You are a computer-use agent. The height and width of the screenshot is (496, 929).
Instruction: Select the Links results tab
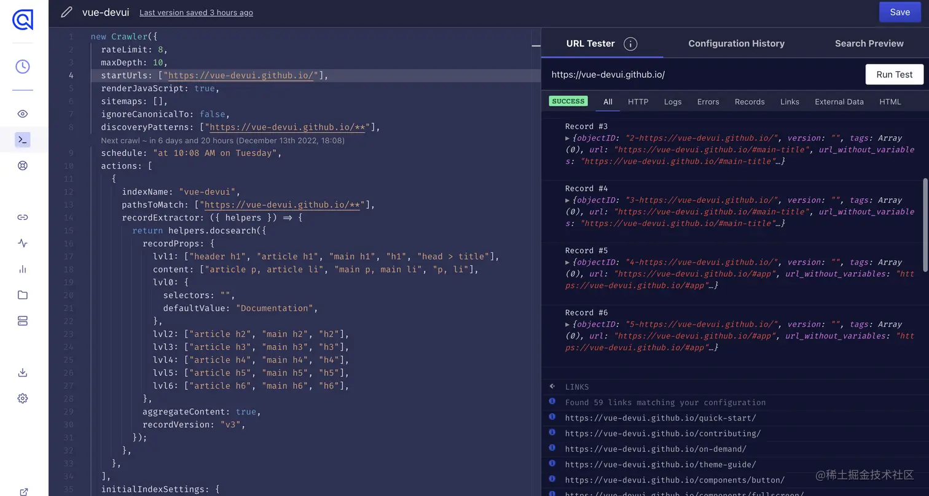coord(790,101)
